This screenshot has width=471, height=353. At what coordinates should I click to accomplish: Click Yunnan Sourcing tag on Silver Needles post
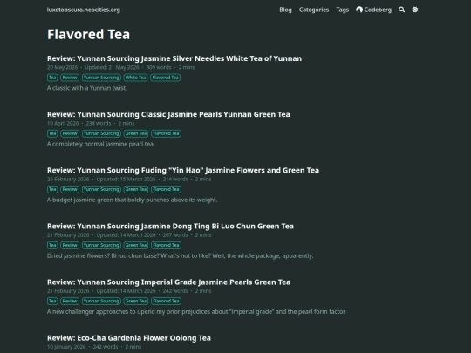point(101,78)
